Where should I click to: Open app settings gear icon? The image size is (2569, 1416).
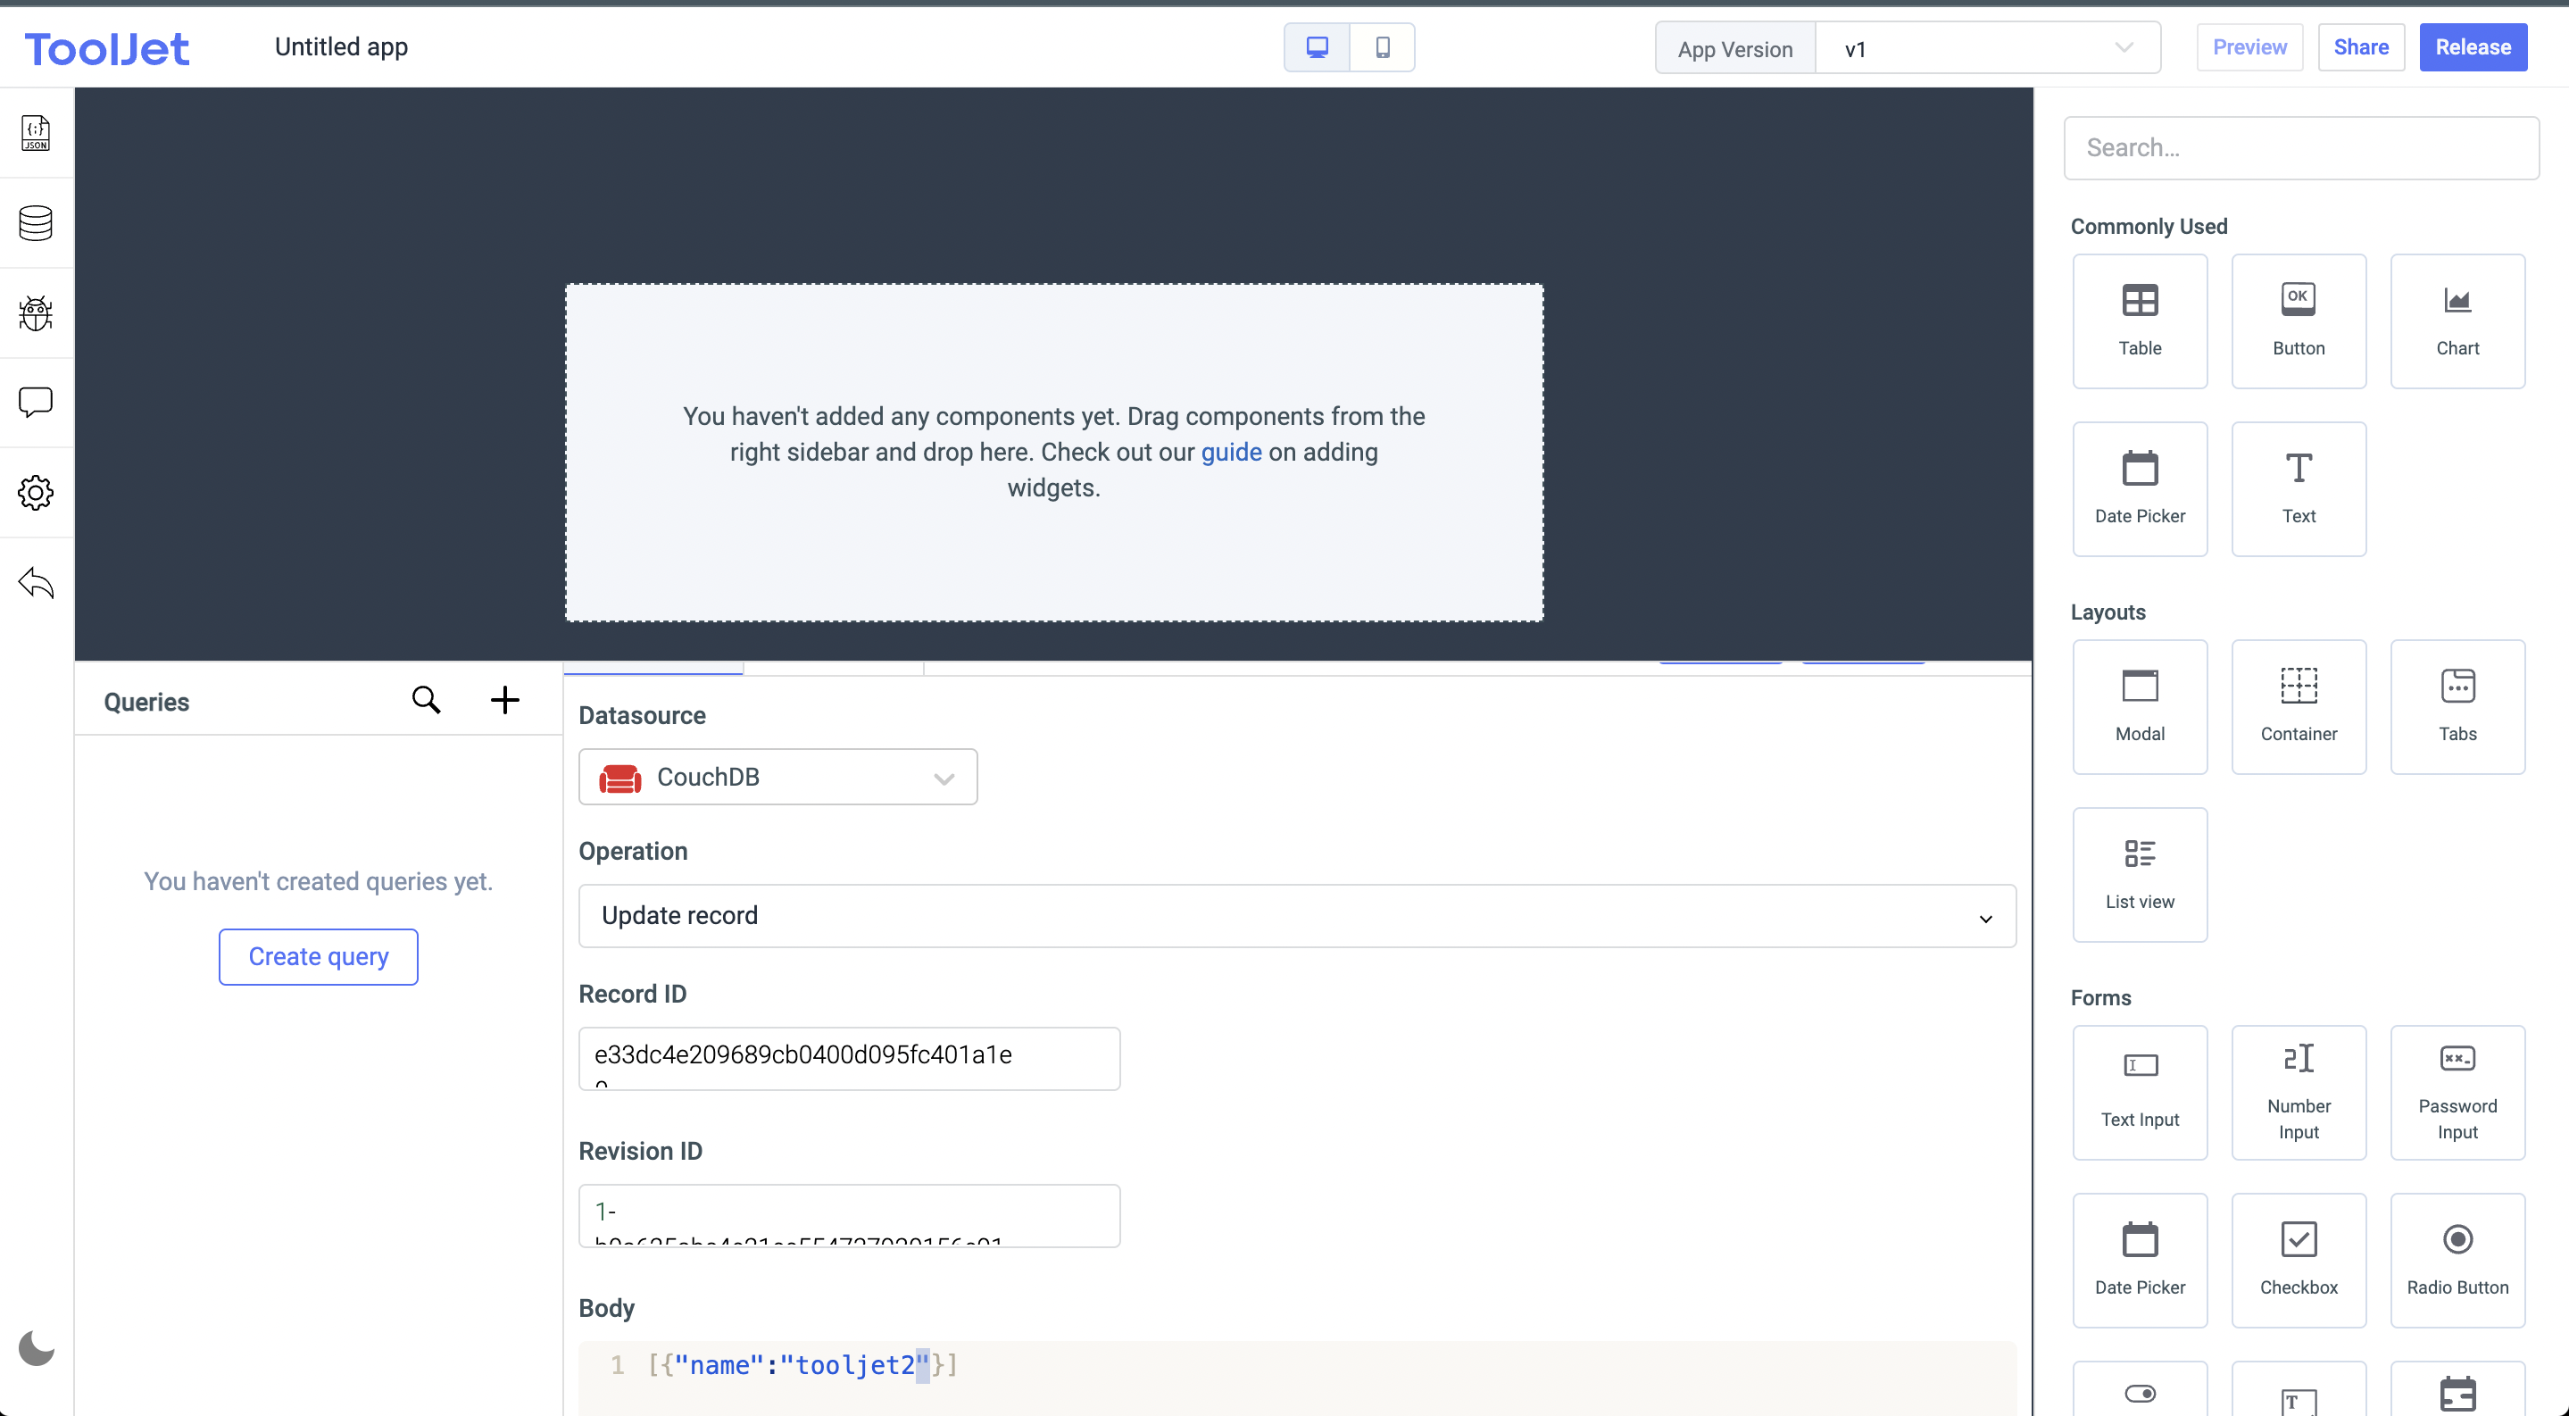coord(36,493)
